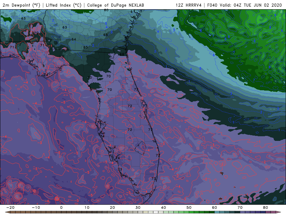
Task: Click the colorbar tick label "0"
Action: [61, 208]
